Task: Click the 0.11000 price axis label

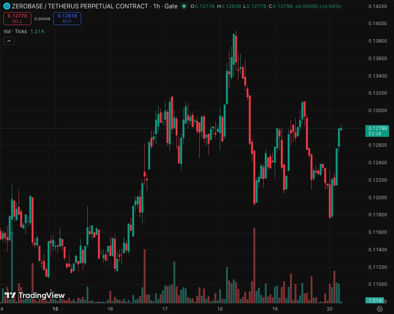Action: click(378, 284)
